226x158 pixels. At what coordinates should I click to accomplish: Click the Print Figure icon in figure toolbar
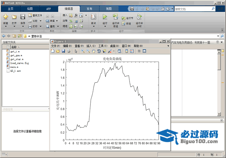(x=69, y=51)
